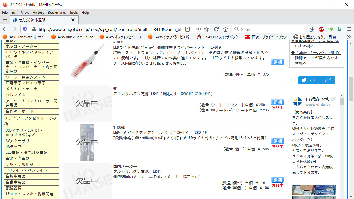Screen dimensions: 354x199
Task: Toggle reader view icon in address bar
Action: tap(187, 29)
